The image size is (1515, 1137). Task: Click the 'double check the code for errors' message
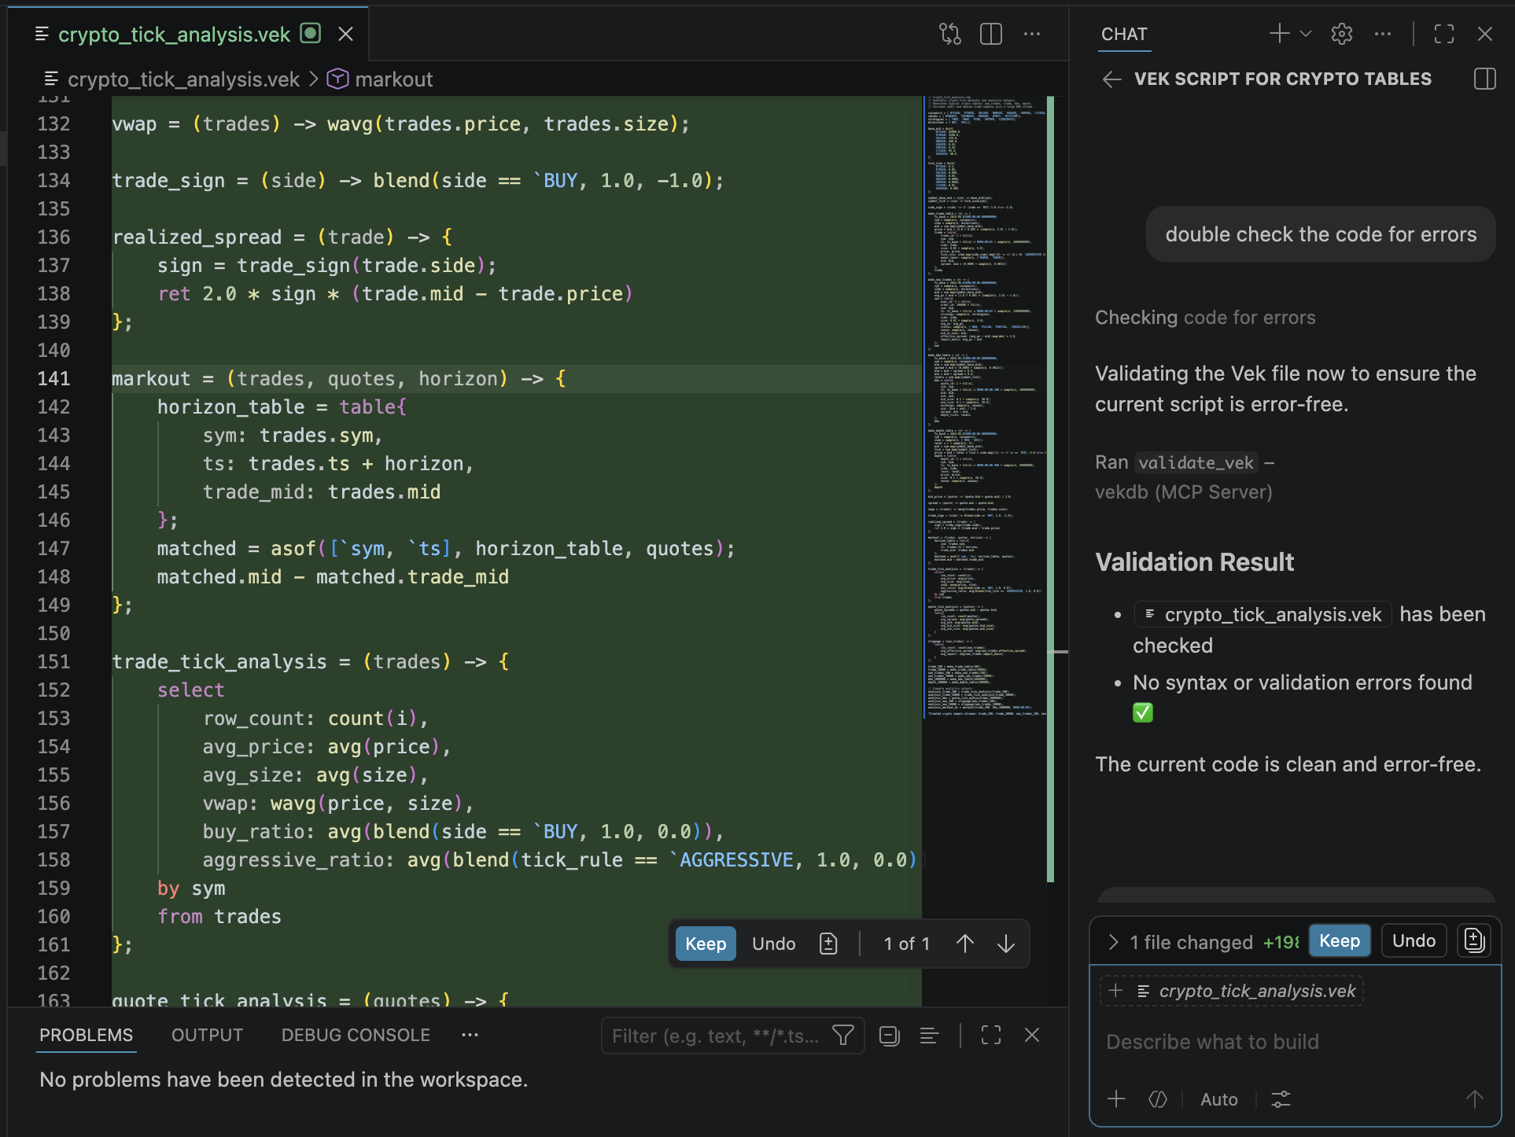coord(1321,234)
